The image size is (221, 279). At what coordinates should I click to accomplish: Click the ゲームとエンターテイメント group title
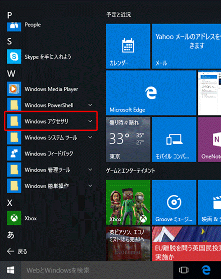131,171
